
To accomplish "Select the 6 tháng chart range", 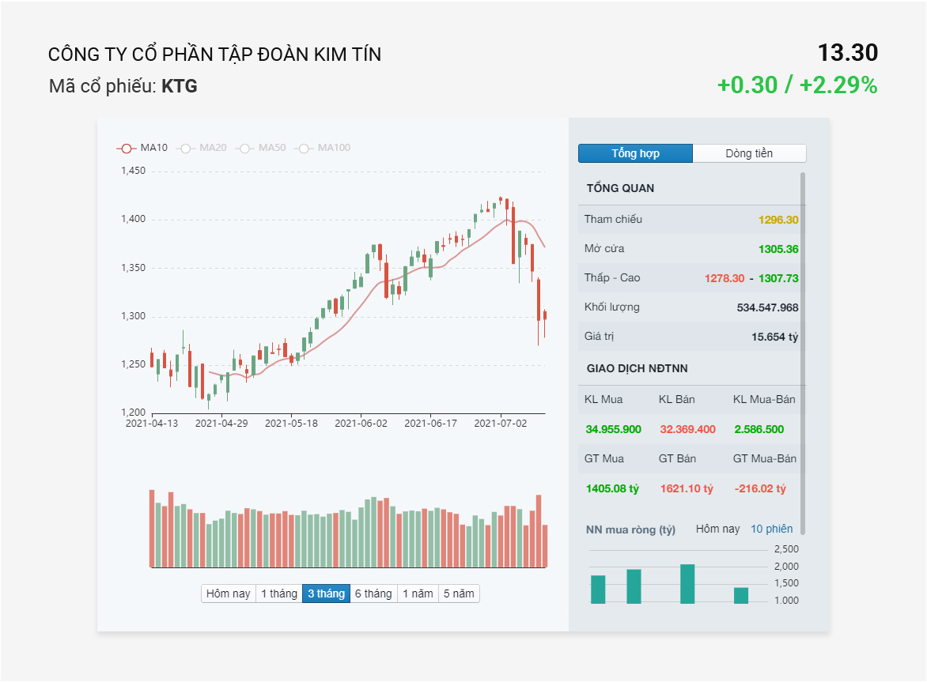I will (x=373, y=593).
